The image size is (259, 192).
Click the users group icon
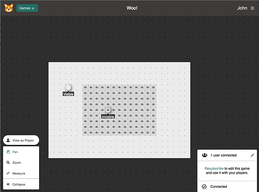205,155
